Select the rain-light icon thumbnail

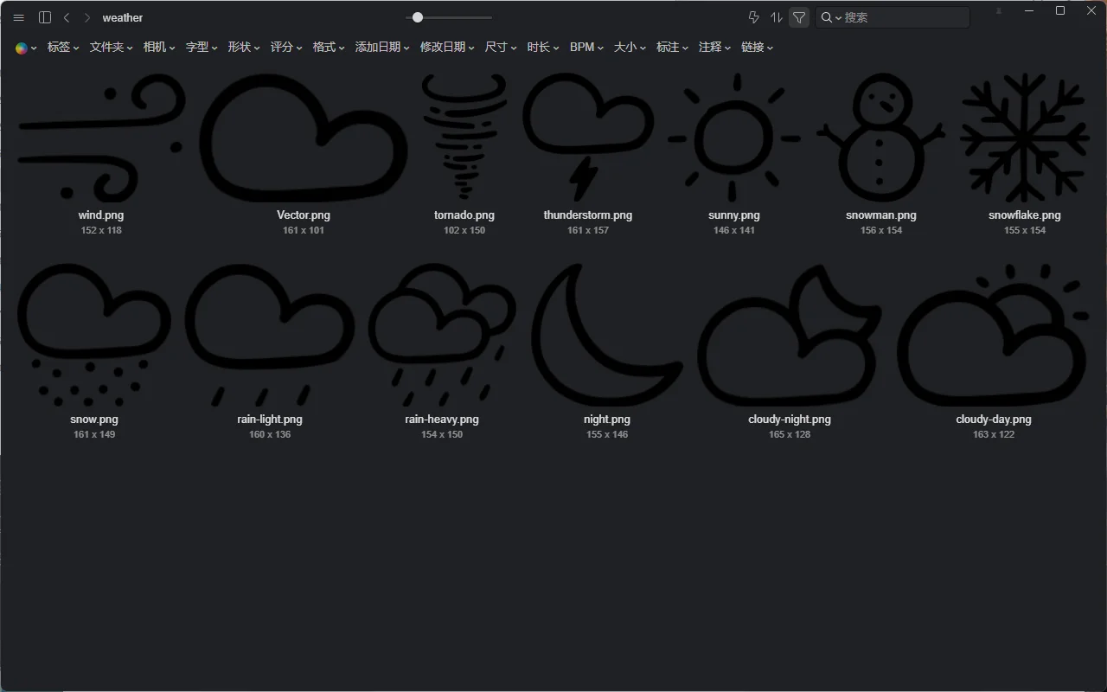270,336
